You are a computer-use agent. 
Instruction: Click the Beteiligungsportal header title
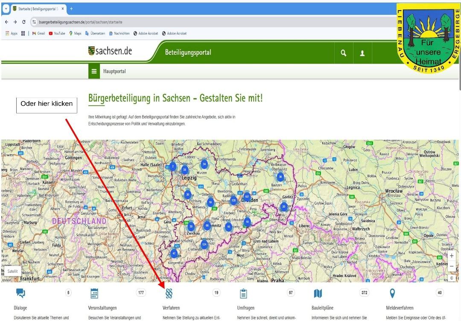pos(188,52)
